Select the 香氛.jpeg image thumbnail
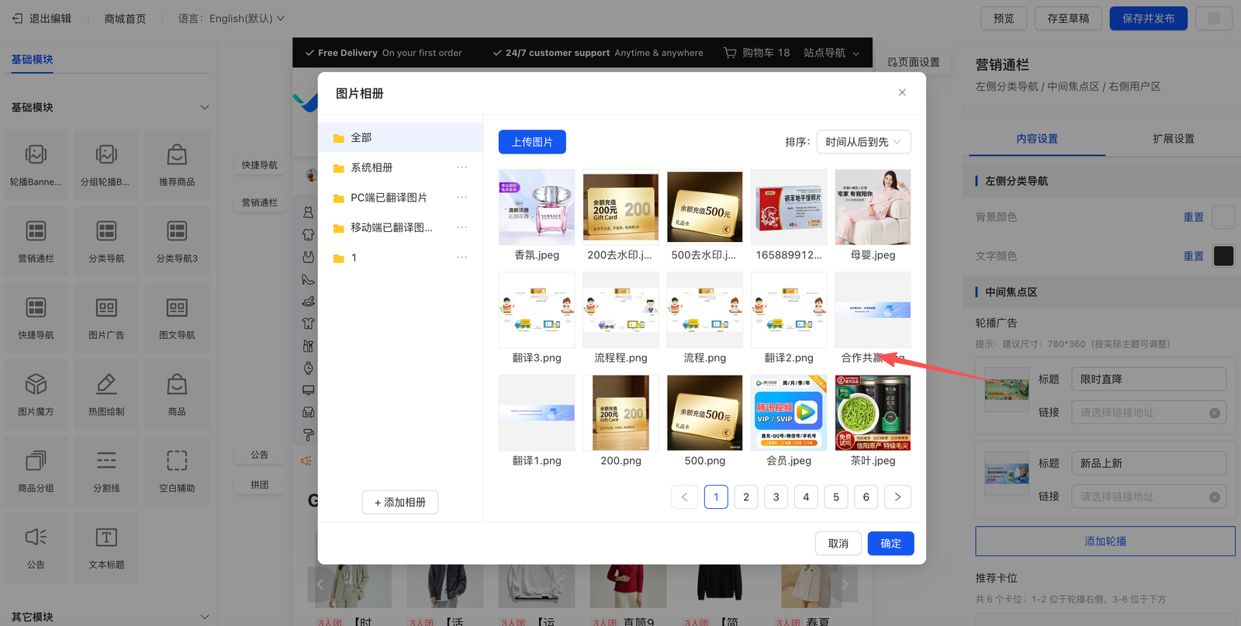 537,207
